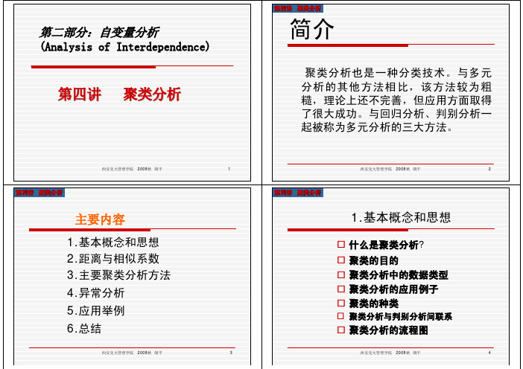Click the red title '第四讲 聚类分析' on slide 1
Screen dimensions: 523x369
click(x=119, y=94)
